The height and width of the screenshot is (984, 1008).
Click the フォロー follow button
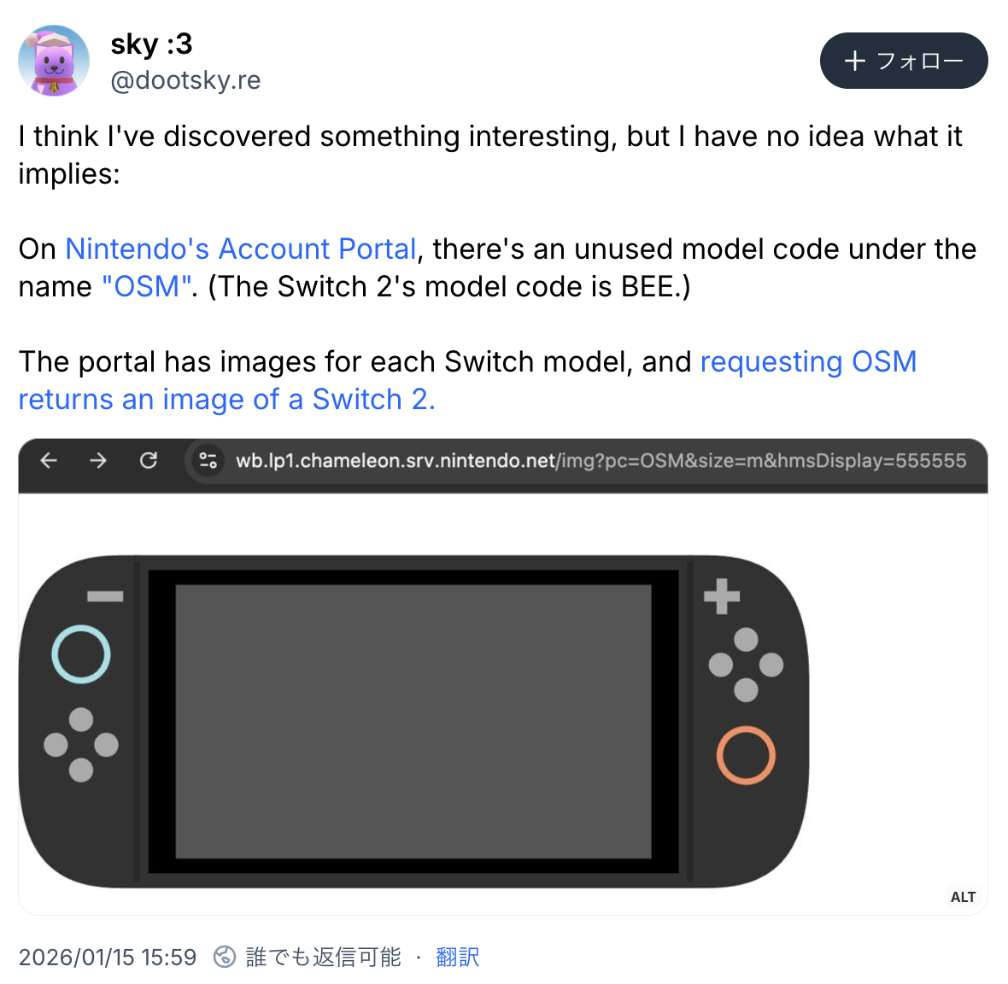click(x=903, y=61)
